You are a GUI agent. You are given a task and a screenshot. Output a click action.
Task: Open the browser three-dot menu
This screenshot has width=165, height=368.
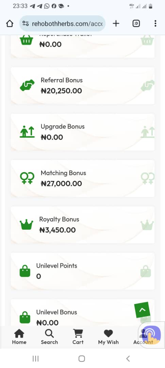155,24
